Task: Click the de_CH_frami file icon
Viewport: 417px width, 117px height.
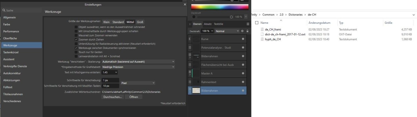Action: click(262, 30)
